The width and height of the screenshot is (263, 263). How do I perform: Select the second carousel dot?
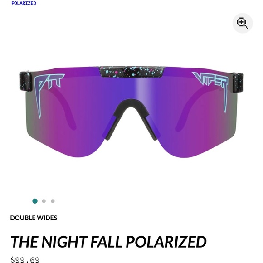point(44,201)
